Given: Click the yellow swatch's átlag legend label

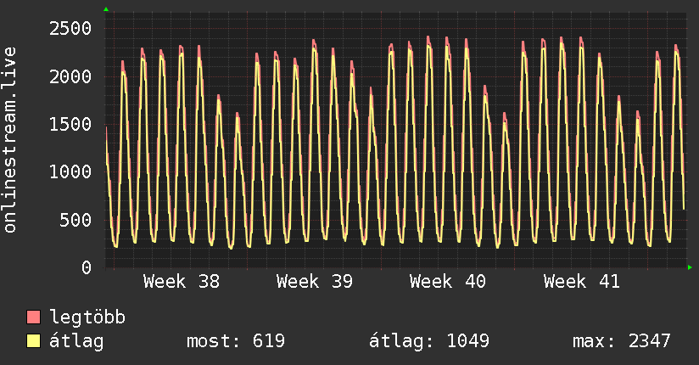Looking at the screenshot, I should tap(76, 341).
